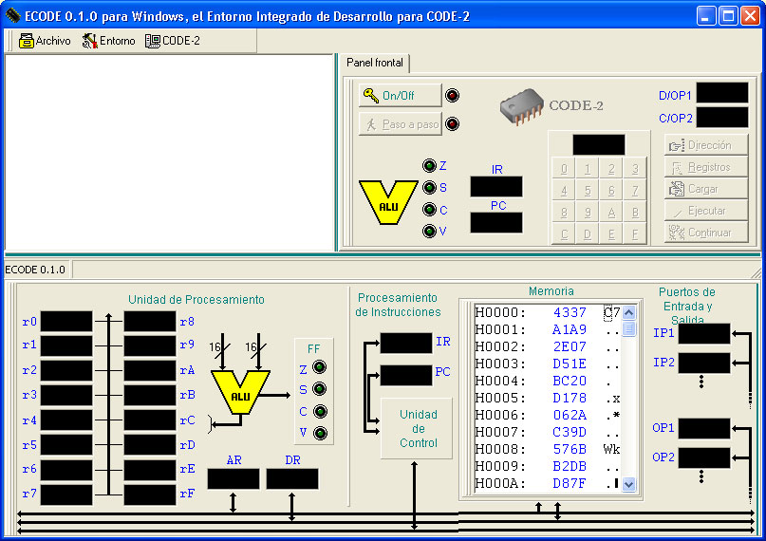The width and height of the screenshot is (766, 541).
Task: Click the memory list scroll down arrow
Action: pos(628,484)
